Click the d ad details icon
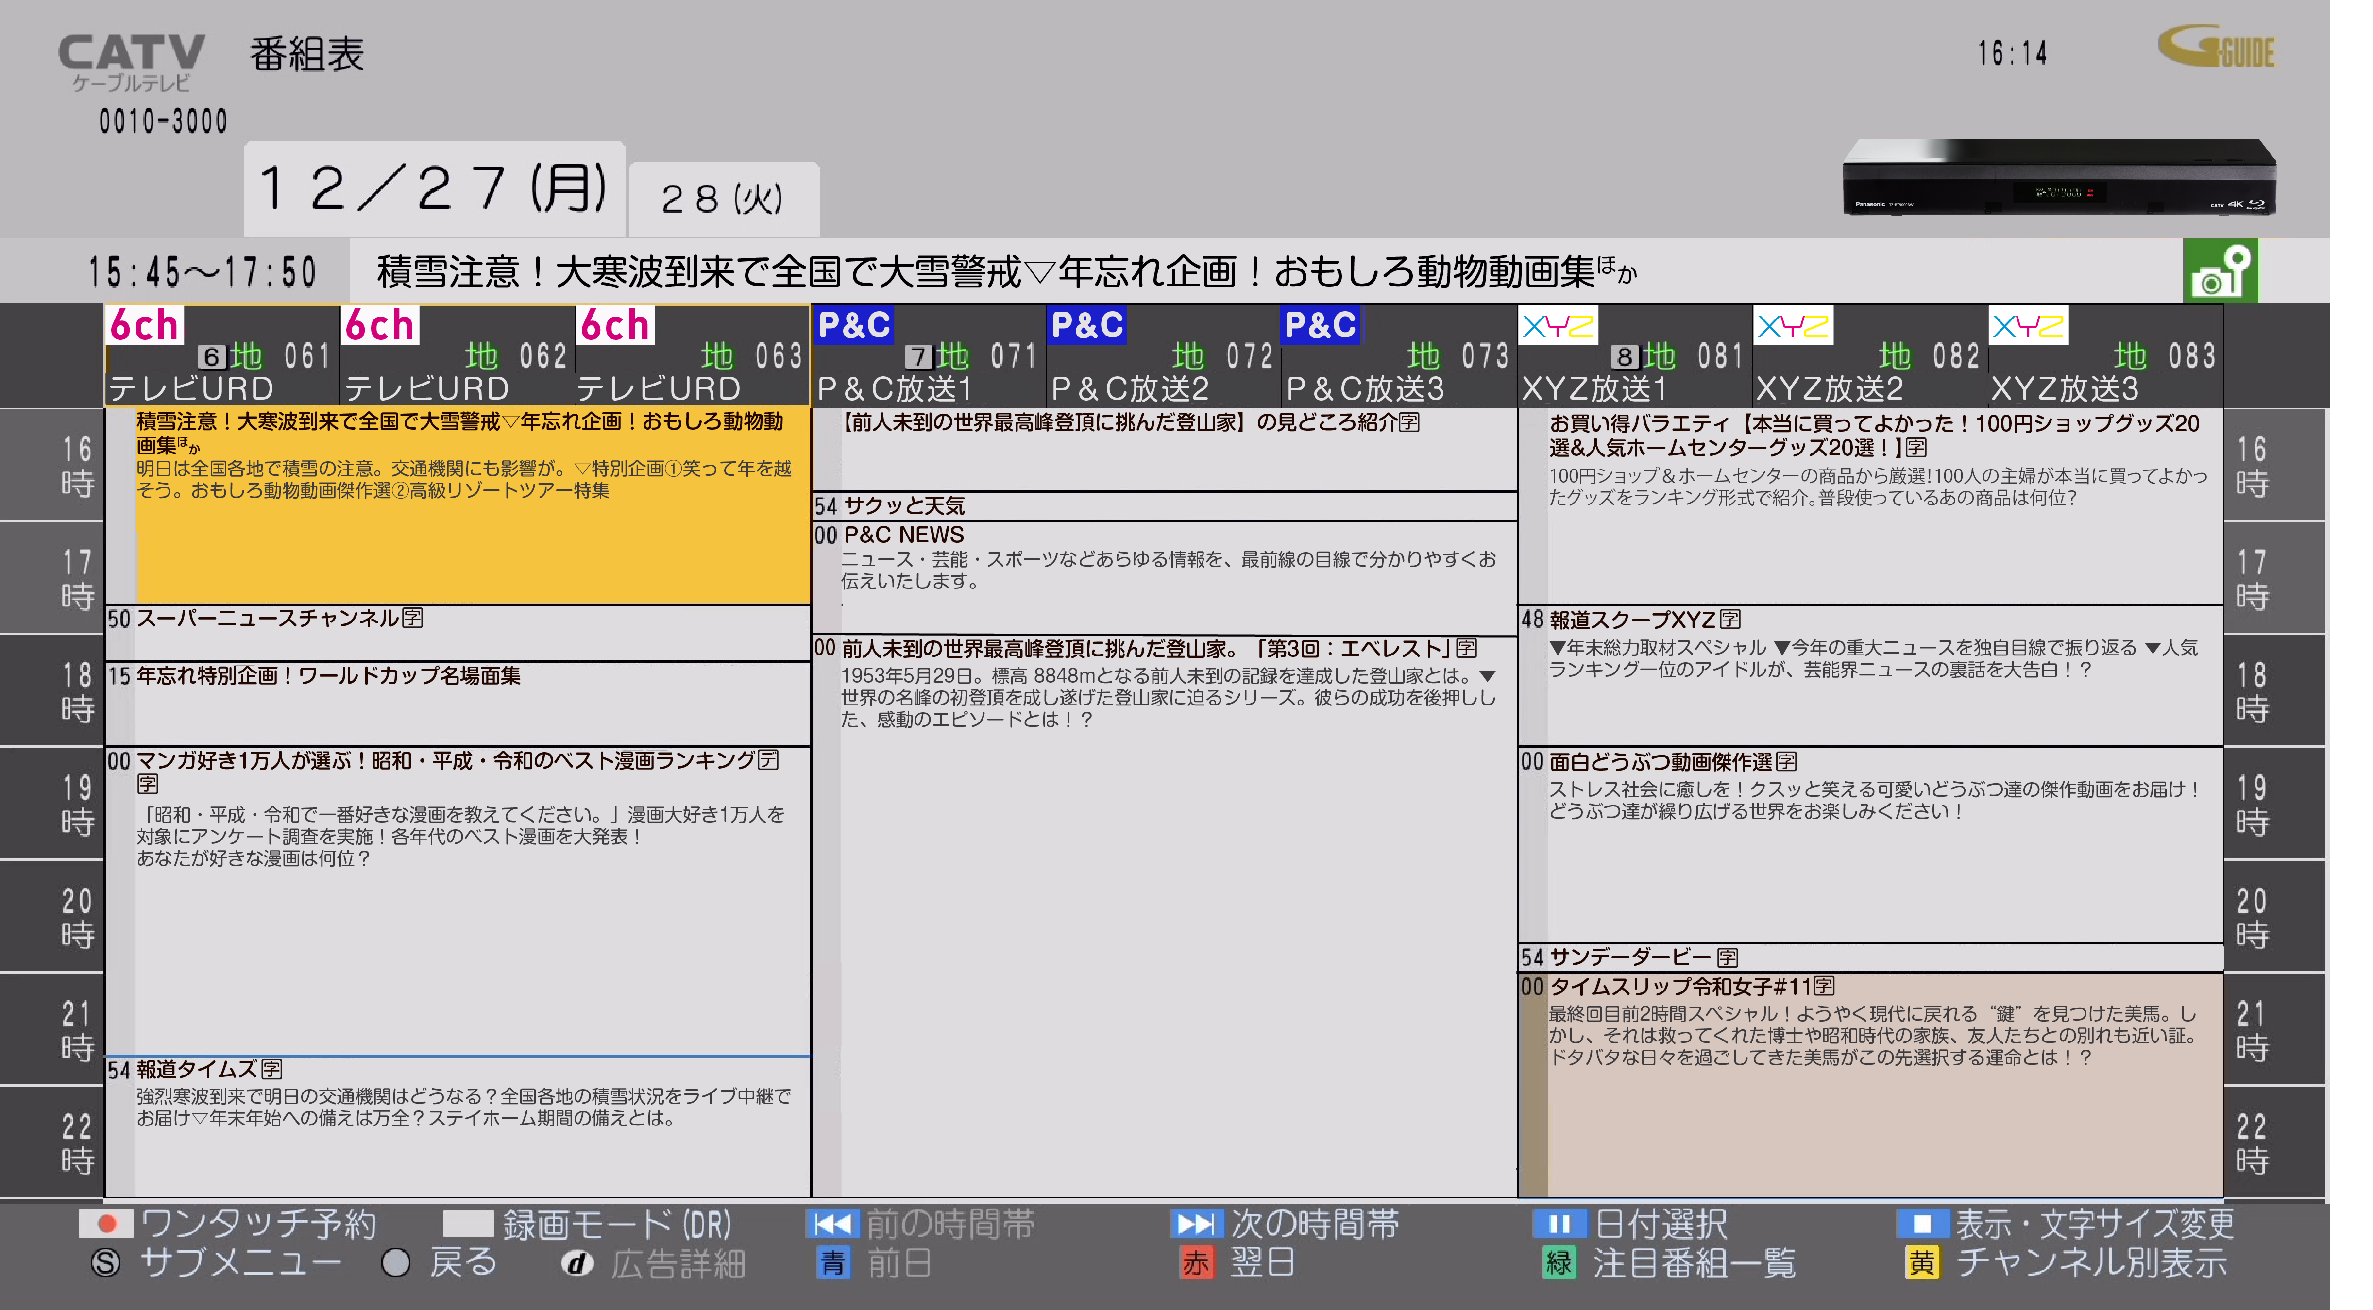This screenshot has width=2373, height=1310. click(576, 1263)
